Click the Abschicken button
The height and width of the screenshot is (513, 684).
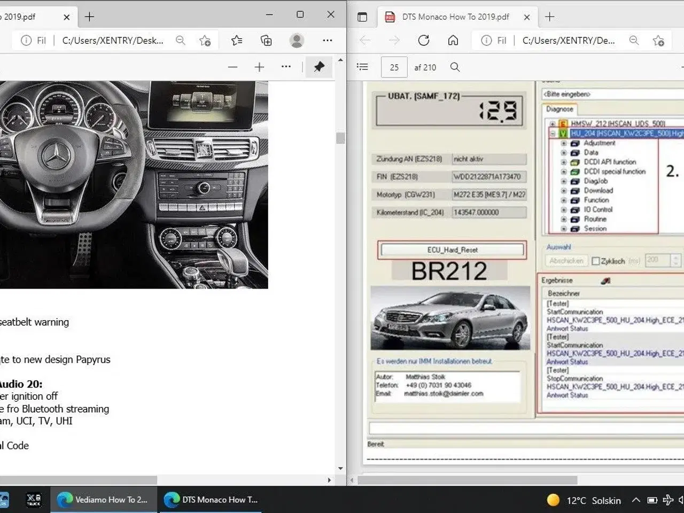click(566, 261)
